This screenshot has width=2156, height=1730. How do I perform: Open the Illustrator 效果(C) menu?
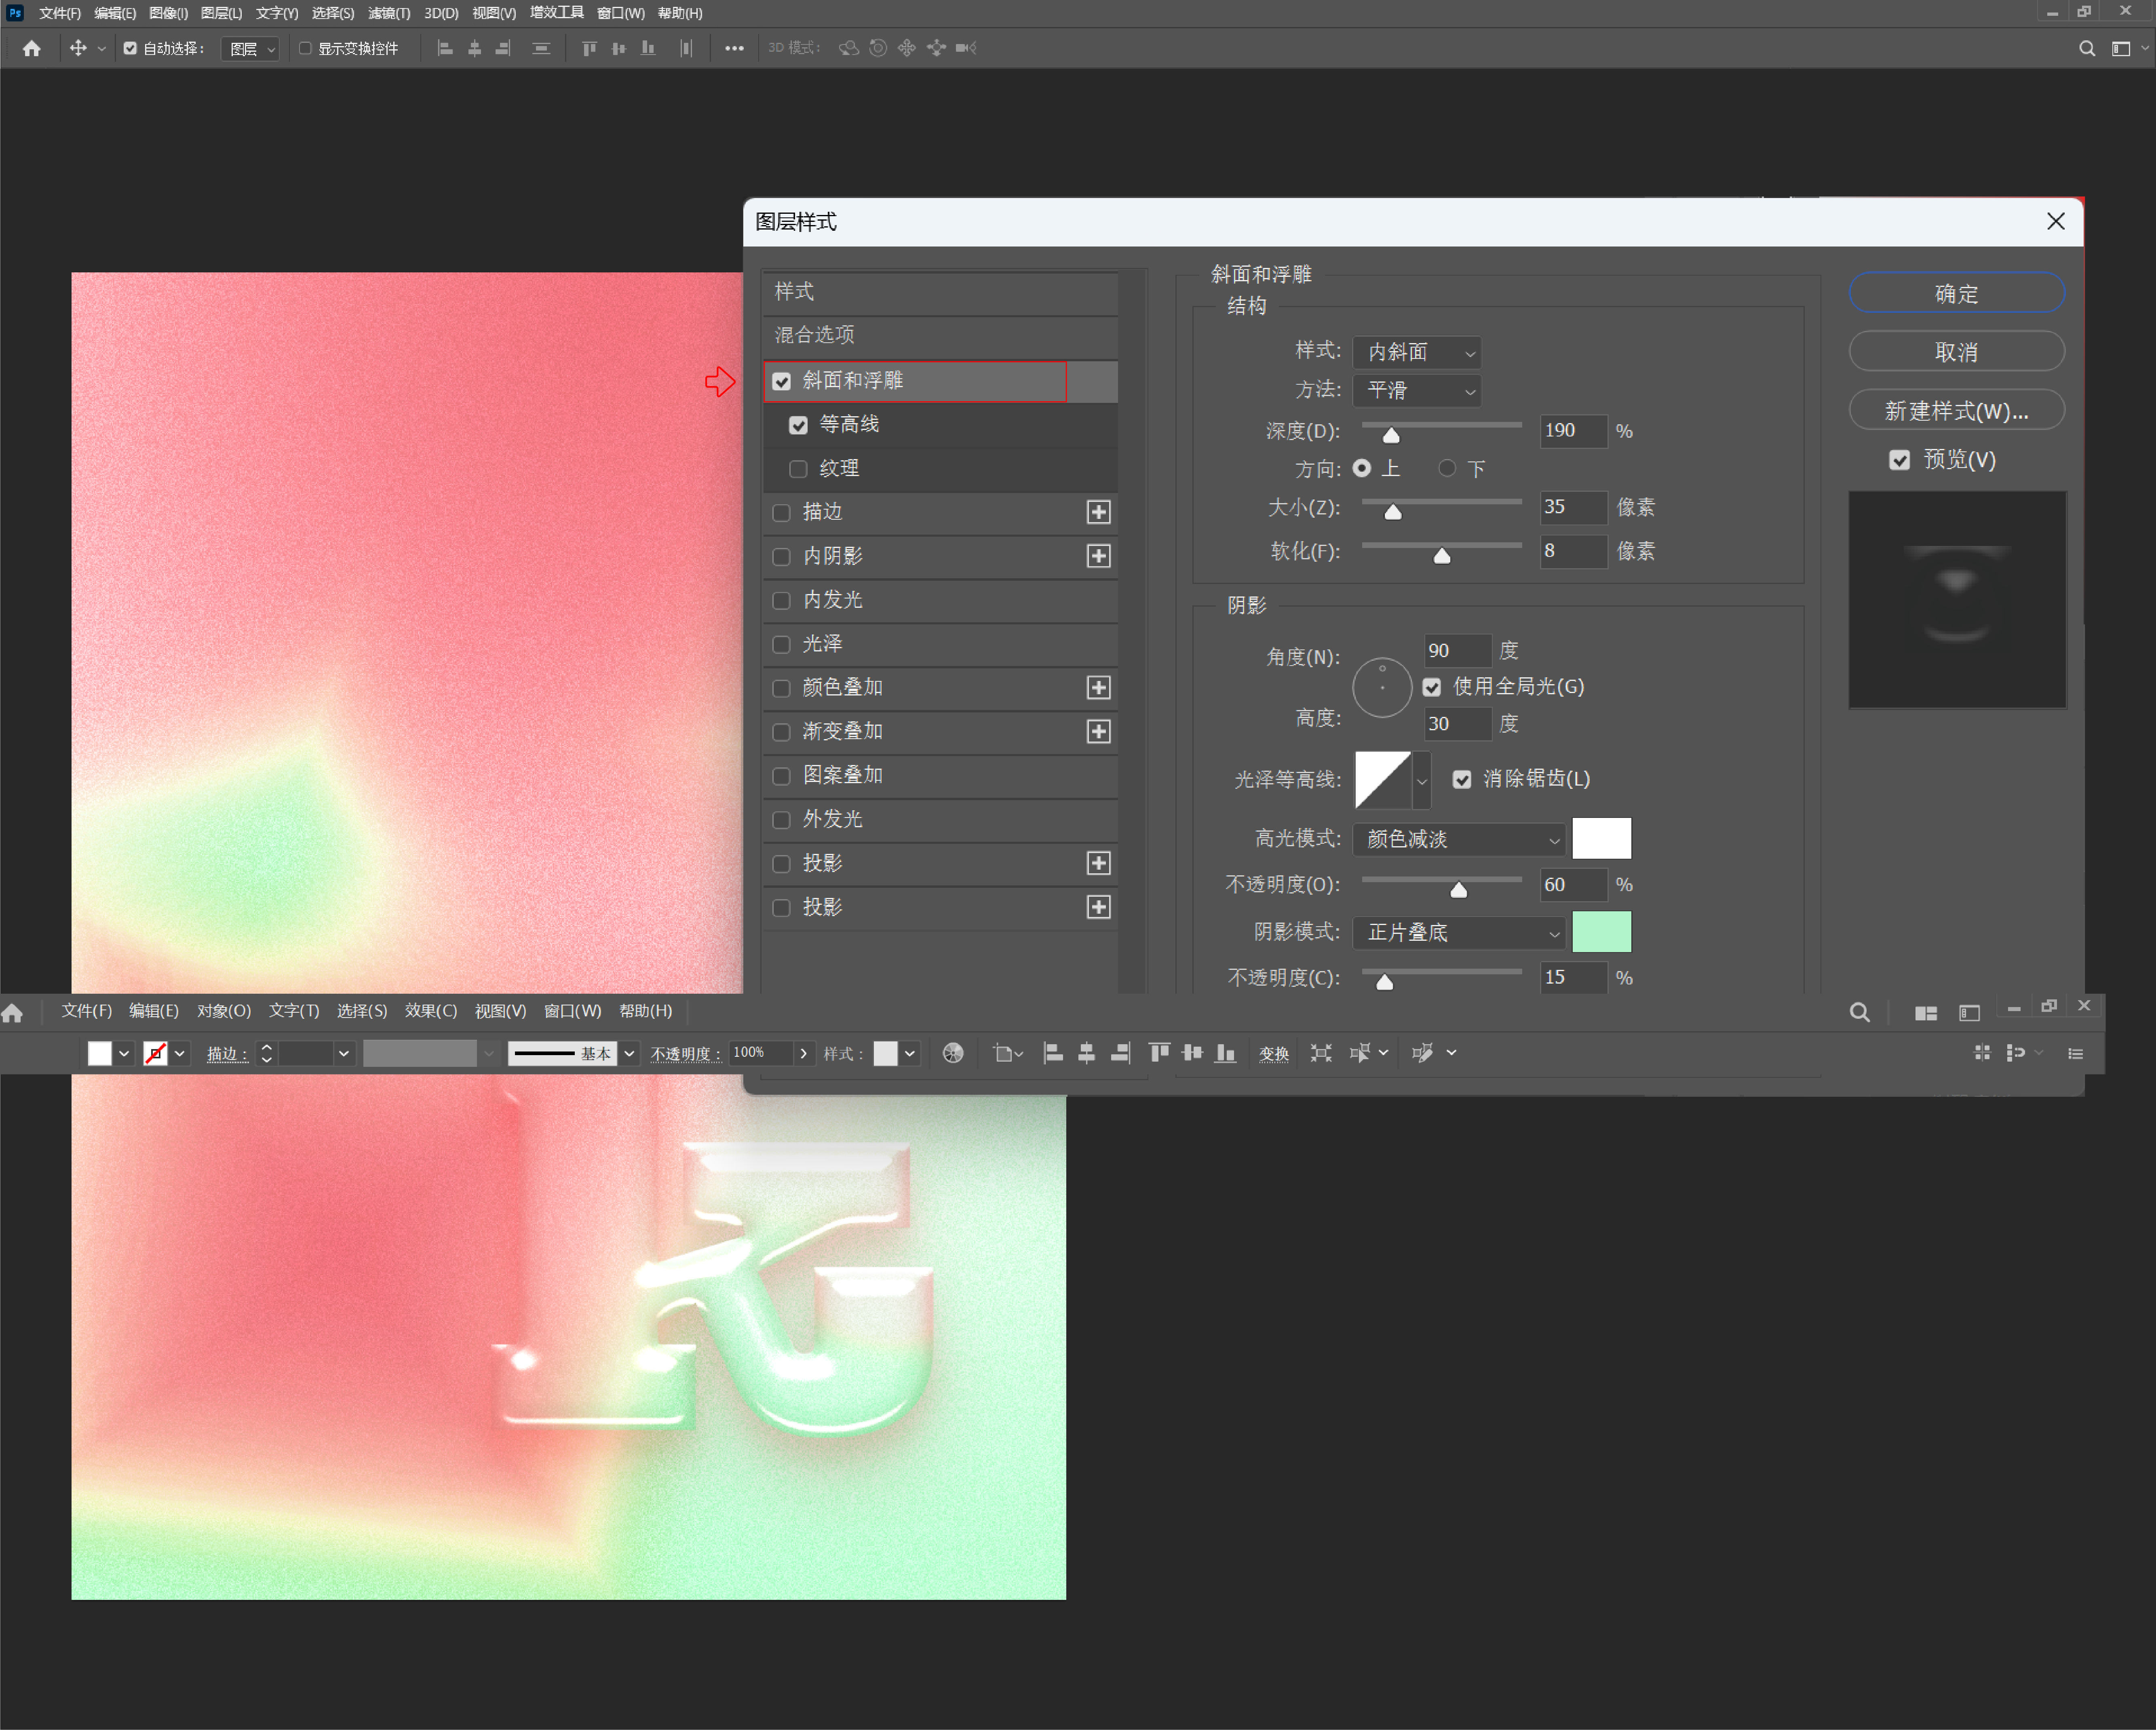[431, 1011]
